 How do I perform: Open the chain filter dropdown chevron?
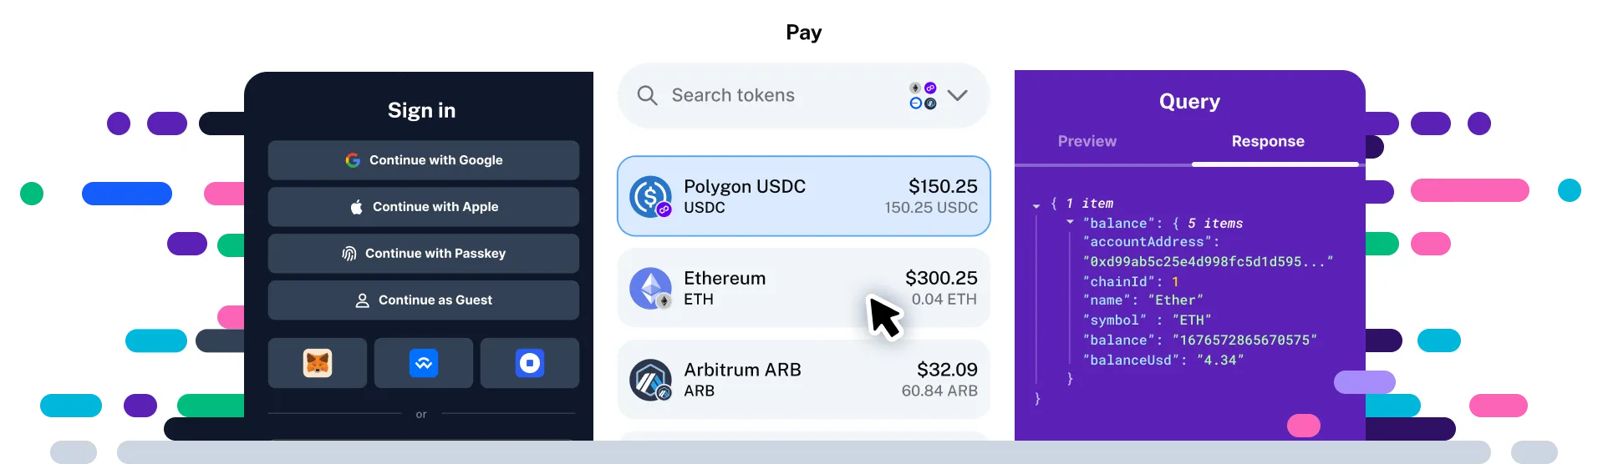pos(958,95)
